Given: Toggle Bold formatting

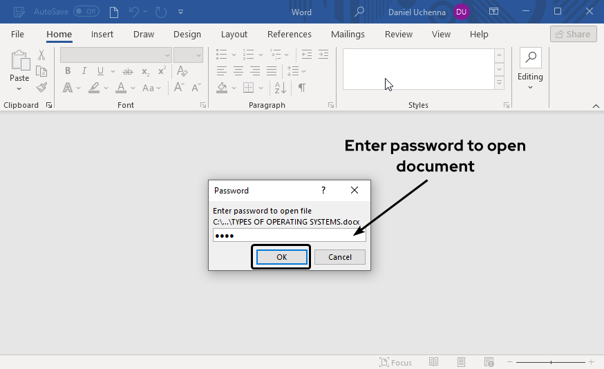Looking at the screenshot, I should (x=68, y=71).
